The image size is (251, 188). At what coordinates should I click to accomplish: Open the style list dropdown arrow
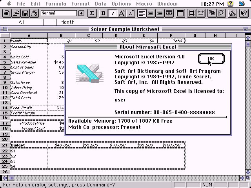click(82, 13)
